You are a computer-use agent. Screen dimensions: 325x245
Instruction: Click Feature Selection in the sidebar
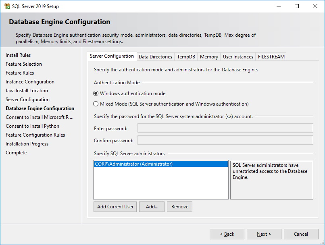pos(24,64)
